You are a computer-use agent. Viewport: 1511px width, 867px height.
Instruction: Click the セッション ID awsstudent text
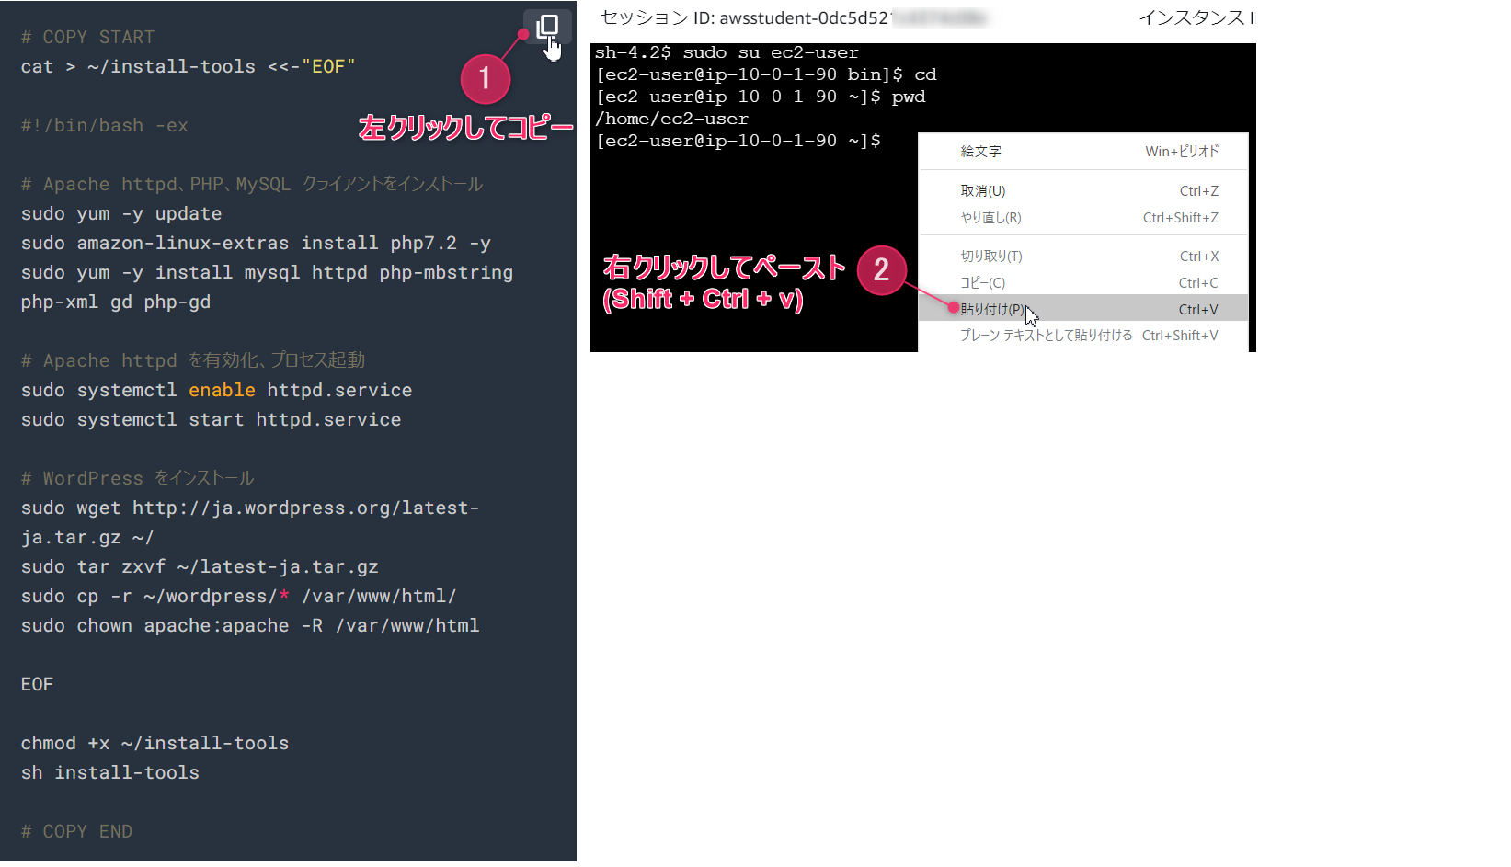point(745,18)
